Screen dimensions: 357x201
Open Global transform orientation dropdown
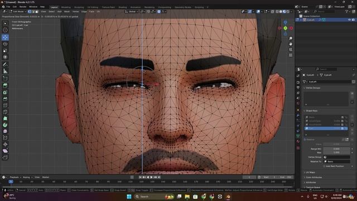pos(132,11)
